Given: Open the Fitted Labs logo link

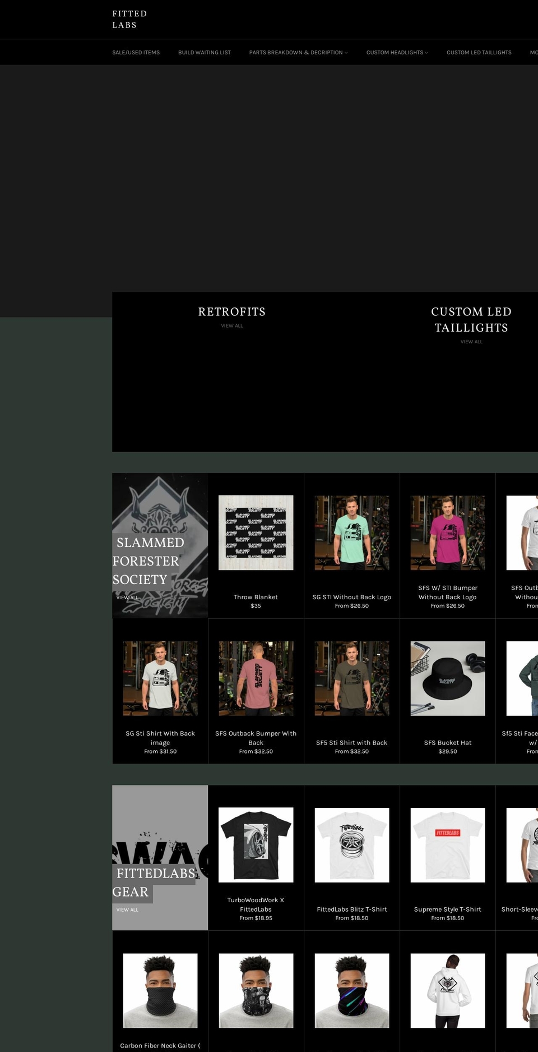Looking at the screenshot, I should tap(129, 19).
